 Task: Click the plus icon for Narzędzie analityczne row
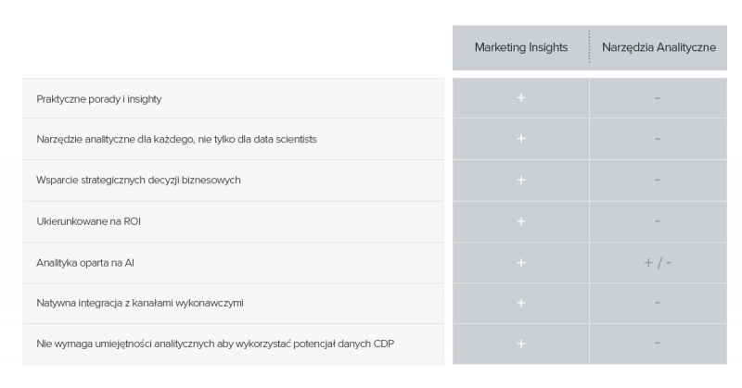click(521, 139)
